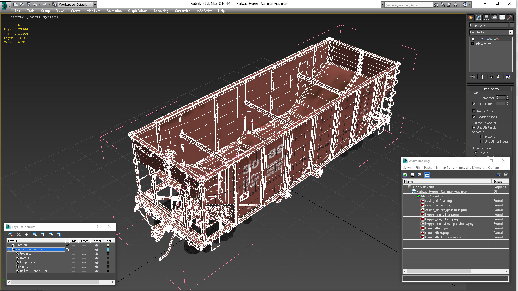The height and width of the screenshot is (291, 518).
Task: Click Shaded + Edged Faces viewport label
Action: point(43,17)
